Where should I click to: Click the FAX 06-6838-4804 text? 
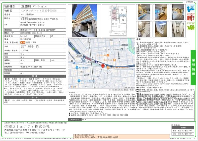pos(36,133)
